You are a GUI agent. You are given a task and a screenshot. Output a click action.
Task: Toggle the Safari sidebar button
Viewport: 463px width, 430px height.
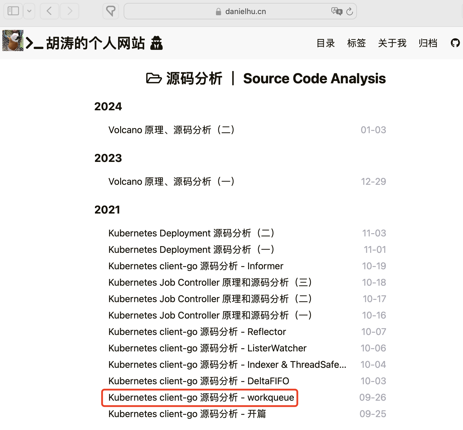[x=13, y=11]
